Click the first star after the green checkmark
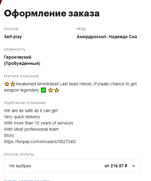The image size is (151, 181). point(51,90)
